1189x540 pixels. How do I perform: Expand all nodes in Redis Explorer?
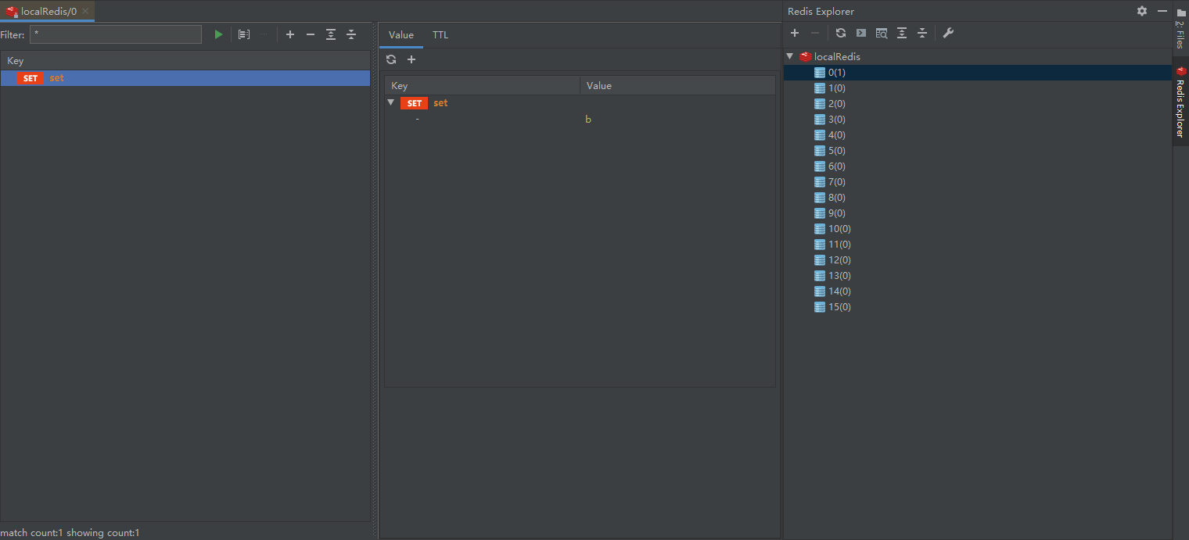click(x=902, y=33)
